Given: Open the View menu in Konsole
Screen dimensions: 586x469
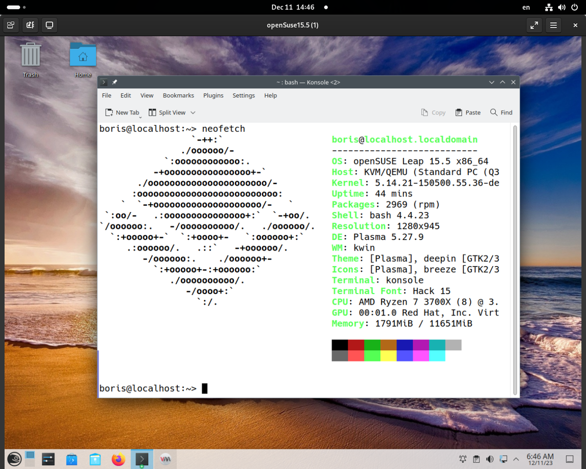Looking at the screenshot, I should tap(147, 95).
